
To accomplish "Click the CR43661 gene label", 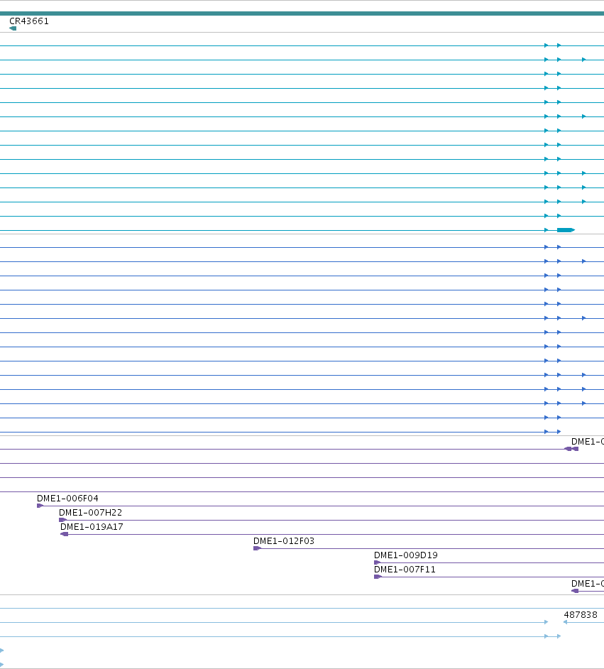I will 29,21.
